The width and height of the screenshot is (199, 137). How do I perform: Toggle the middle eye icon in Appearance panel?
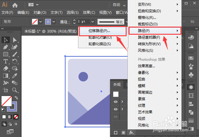pos(116,109)
